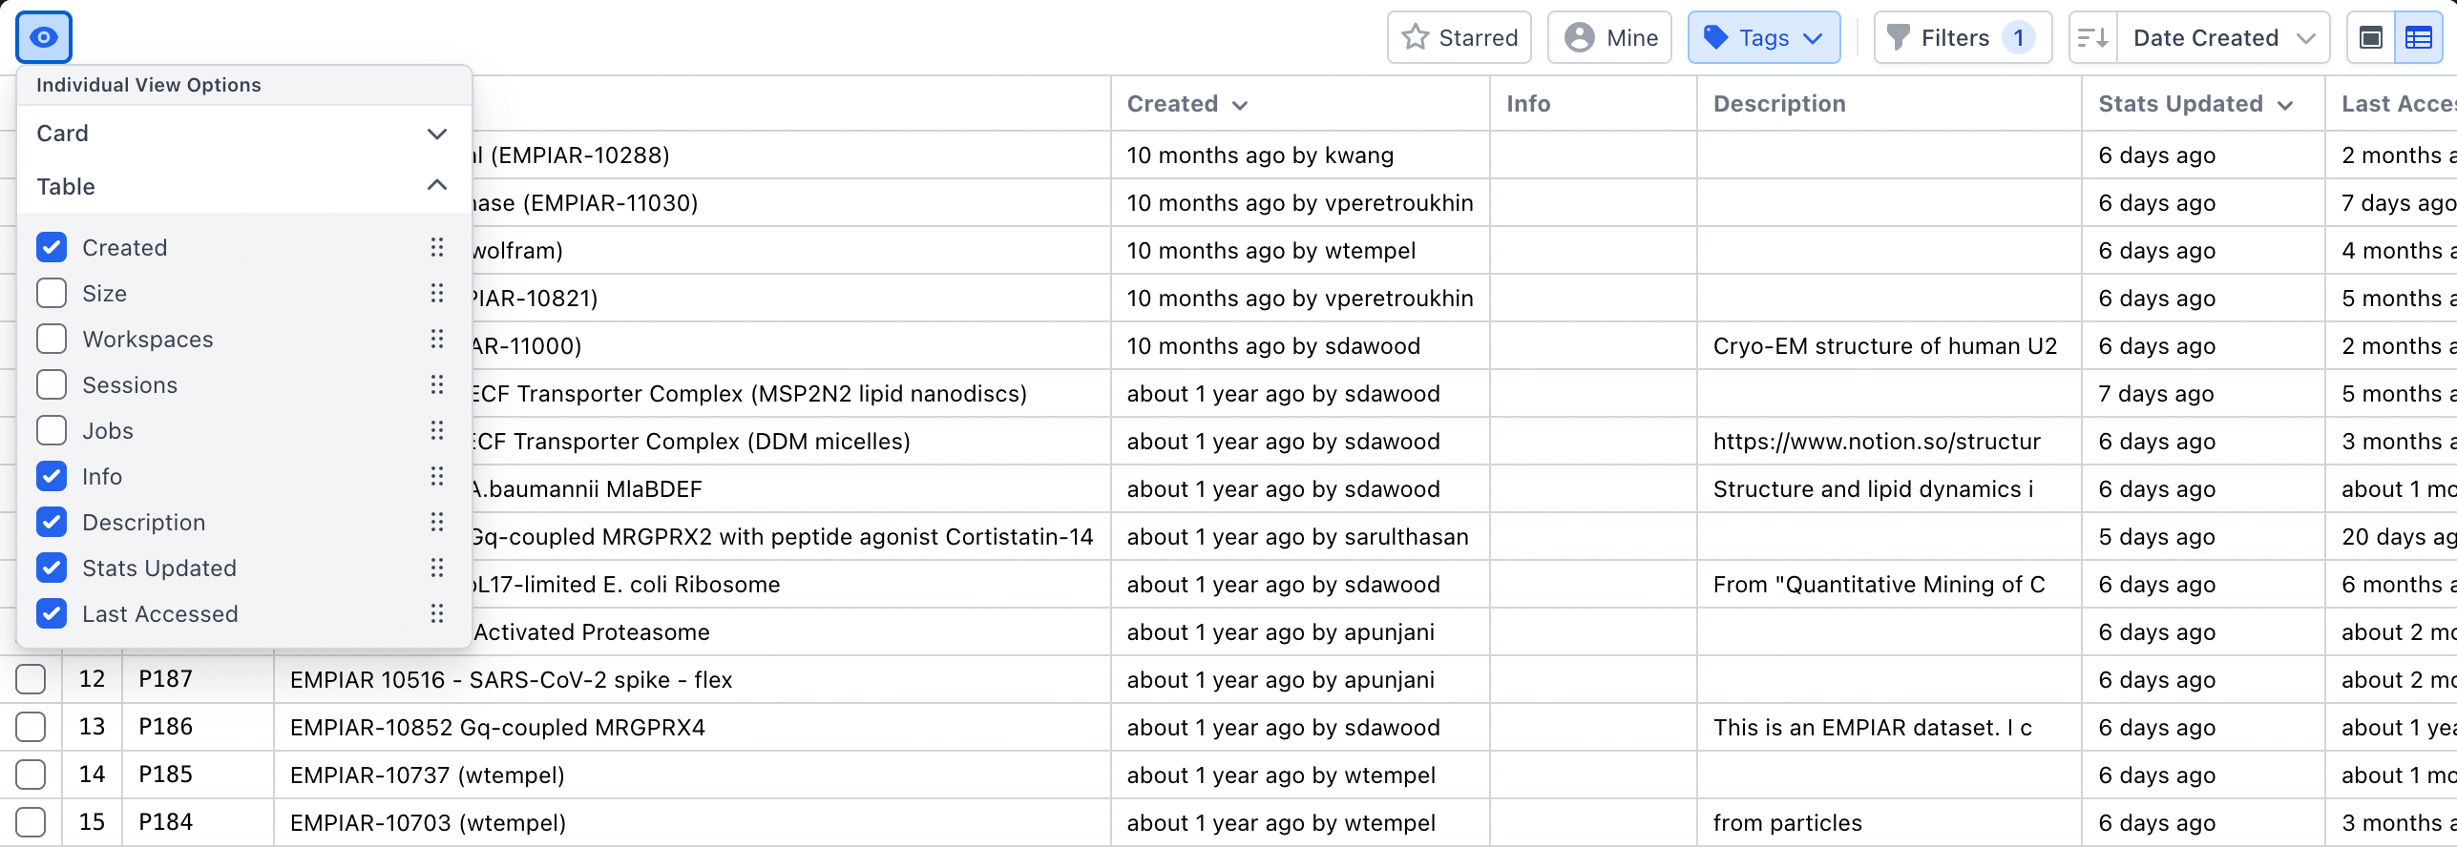Open the Filters panel button
Viewport: 2457px width, 847px height.
[x=1962, y=38]
